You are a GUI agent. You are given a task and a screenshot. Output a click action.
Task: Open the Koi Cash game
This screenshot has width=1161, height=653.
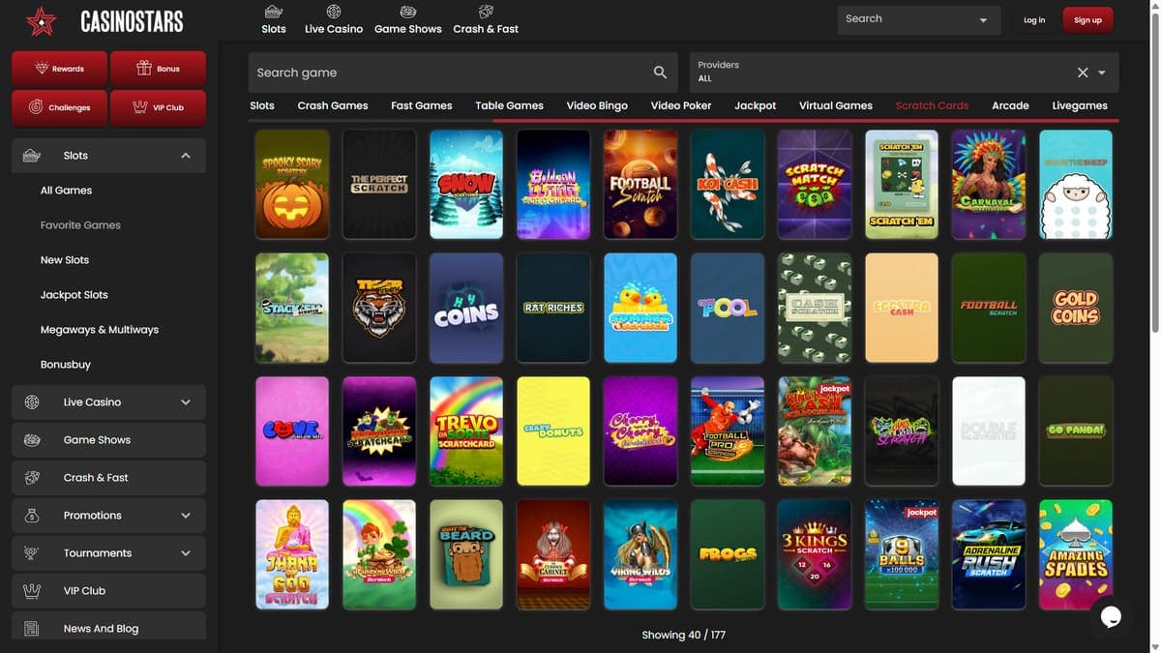point(728,184)
